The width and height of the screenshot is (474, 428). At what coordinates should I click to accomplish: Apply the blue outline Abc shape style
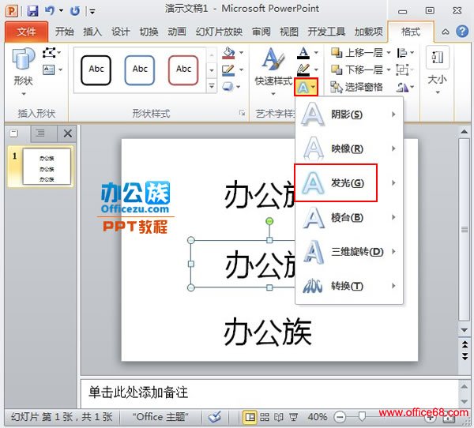[140, 69]
